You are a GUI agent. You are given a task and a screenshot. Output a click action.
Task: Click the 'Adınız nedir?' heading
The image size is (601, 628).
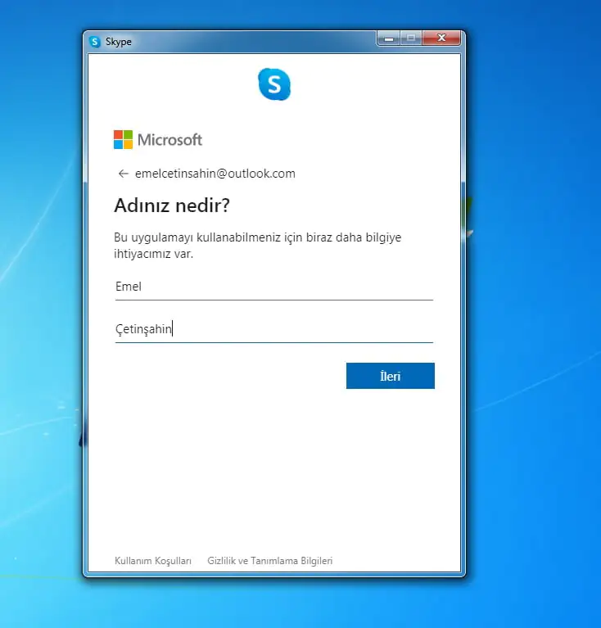click(x=172, y=206)
